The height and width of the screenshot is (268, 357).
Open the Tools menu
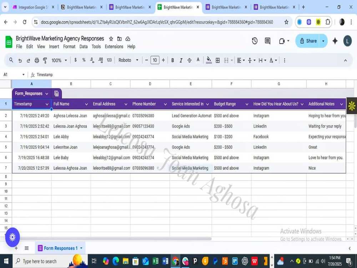pos(96,46)
